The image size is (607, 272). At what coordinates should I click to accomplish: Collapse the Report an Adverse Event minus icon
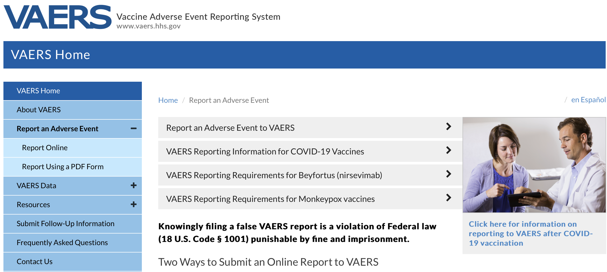(134, 129)
